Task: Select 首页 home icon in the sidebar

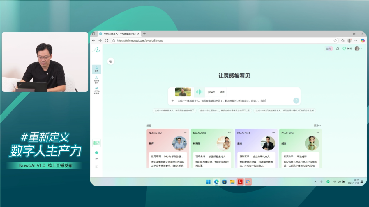Action: click(x=96, y=69)
